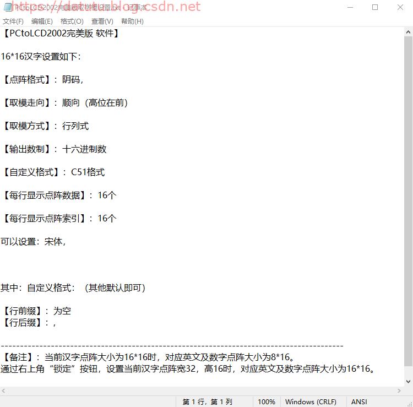Open the 格式(O) menu

click(x=72, y=21)
